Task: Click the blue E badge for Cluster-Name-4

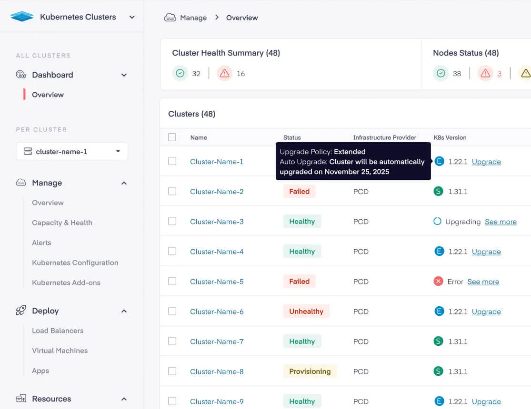Action: click(439, 252)
